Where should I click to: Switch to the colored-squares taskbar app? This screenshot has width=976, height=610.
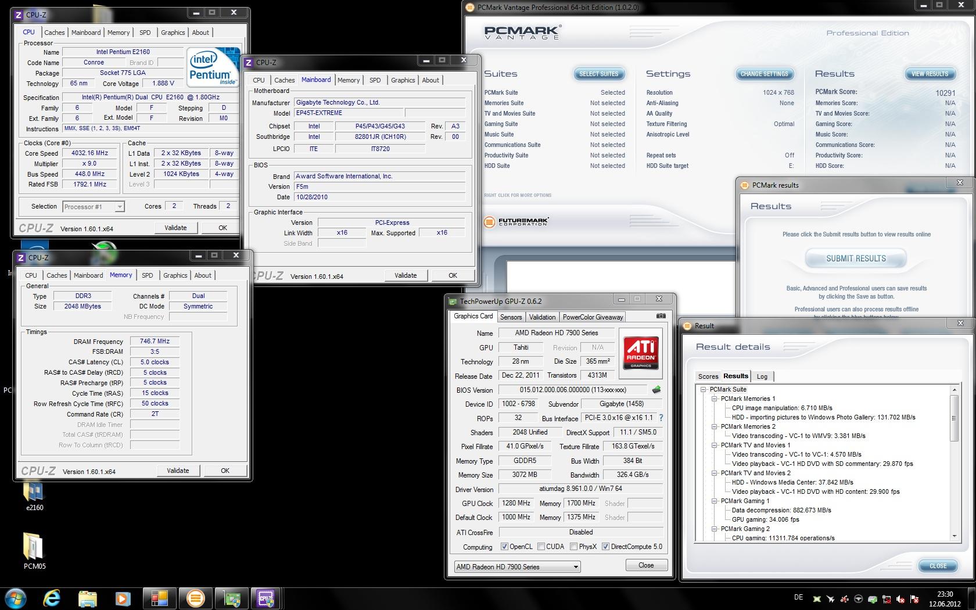159,598
